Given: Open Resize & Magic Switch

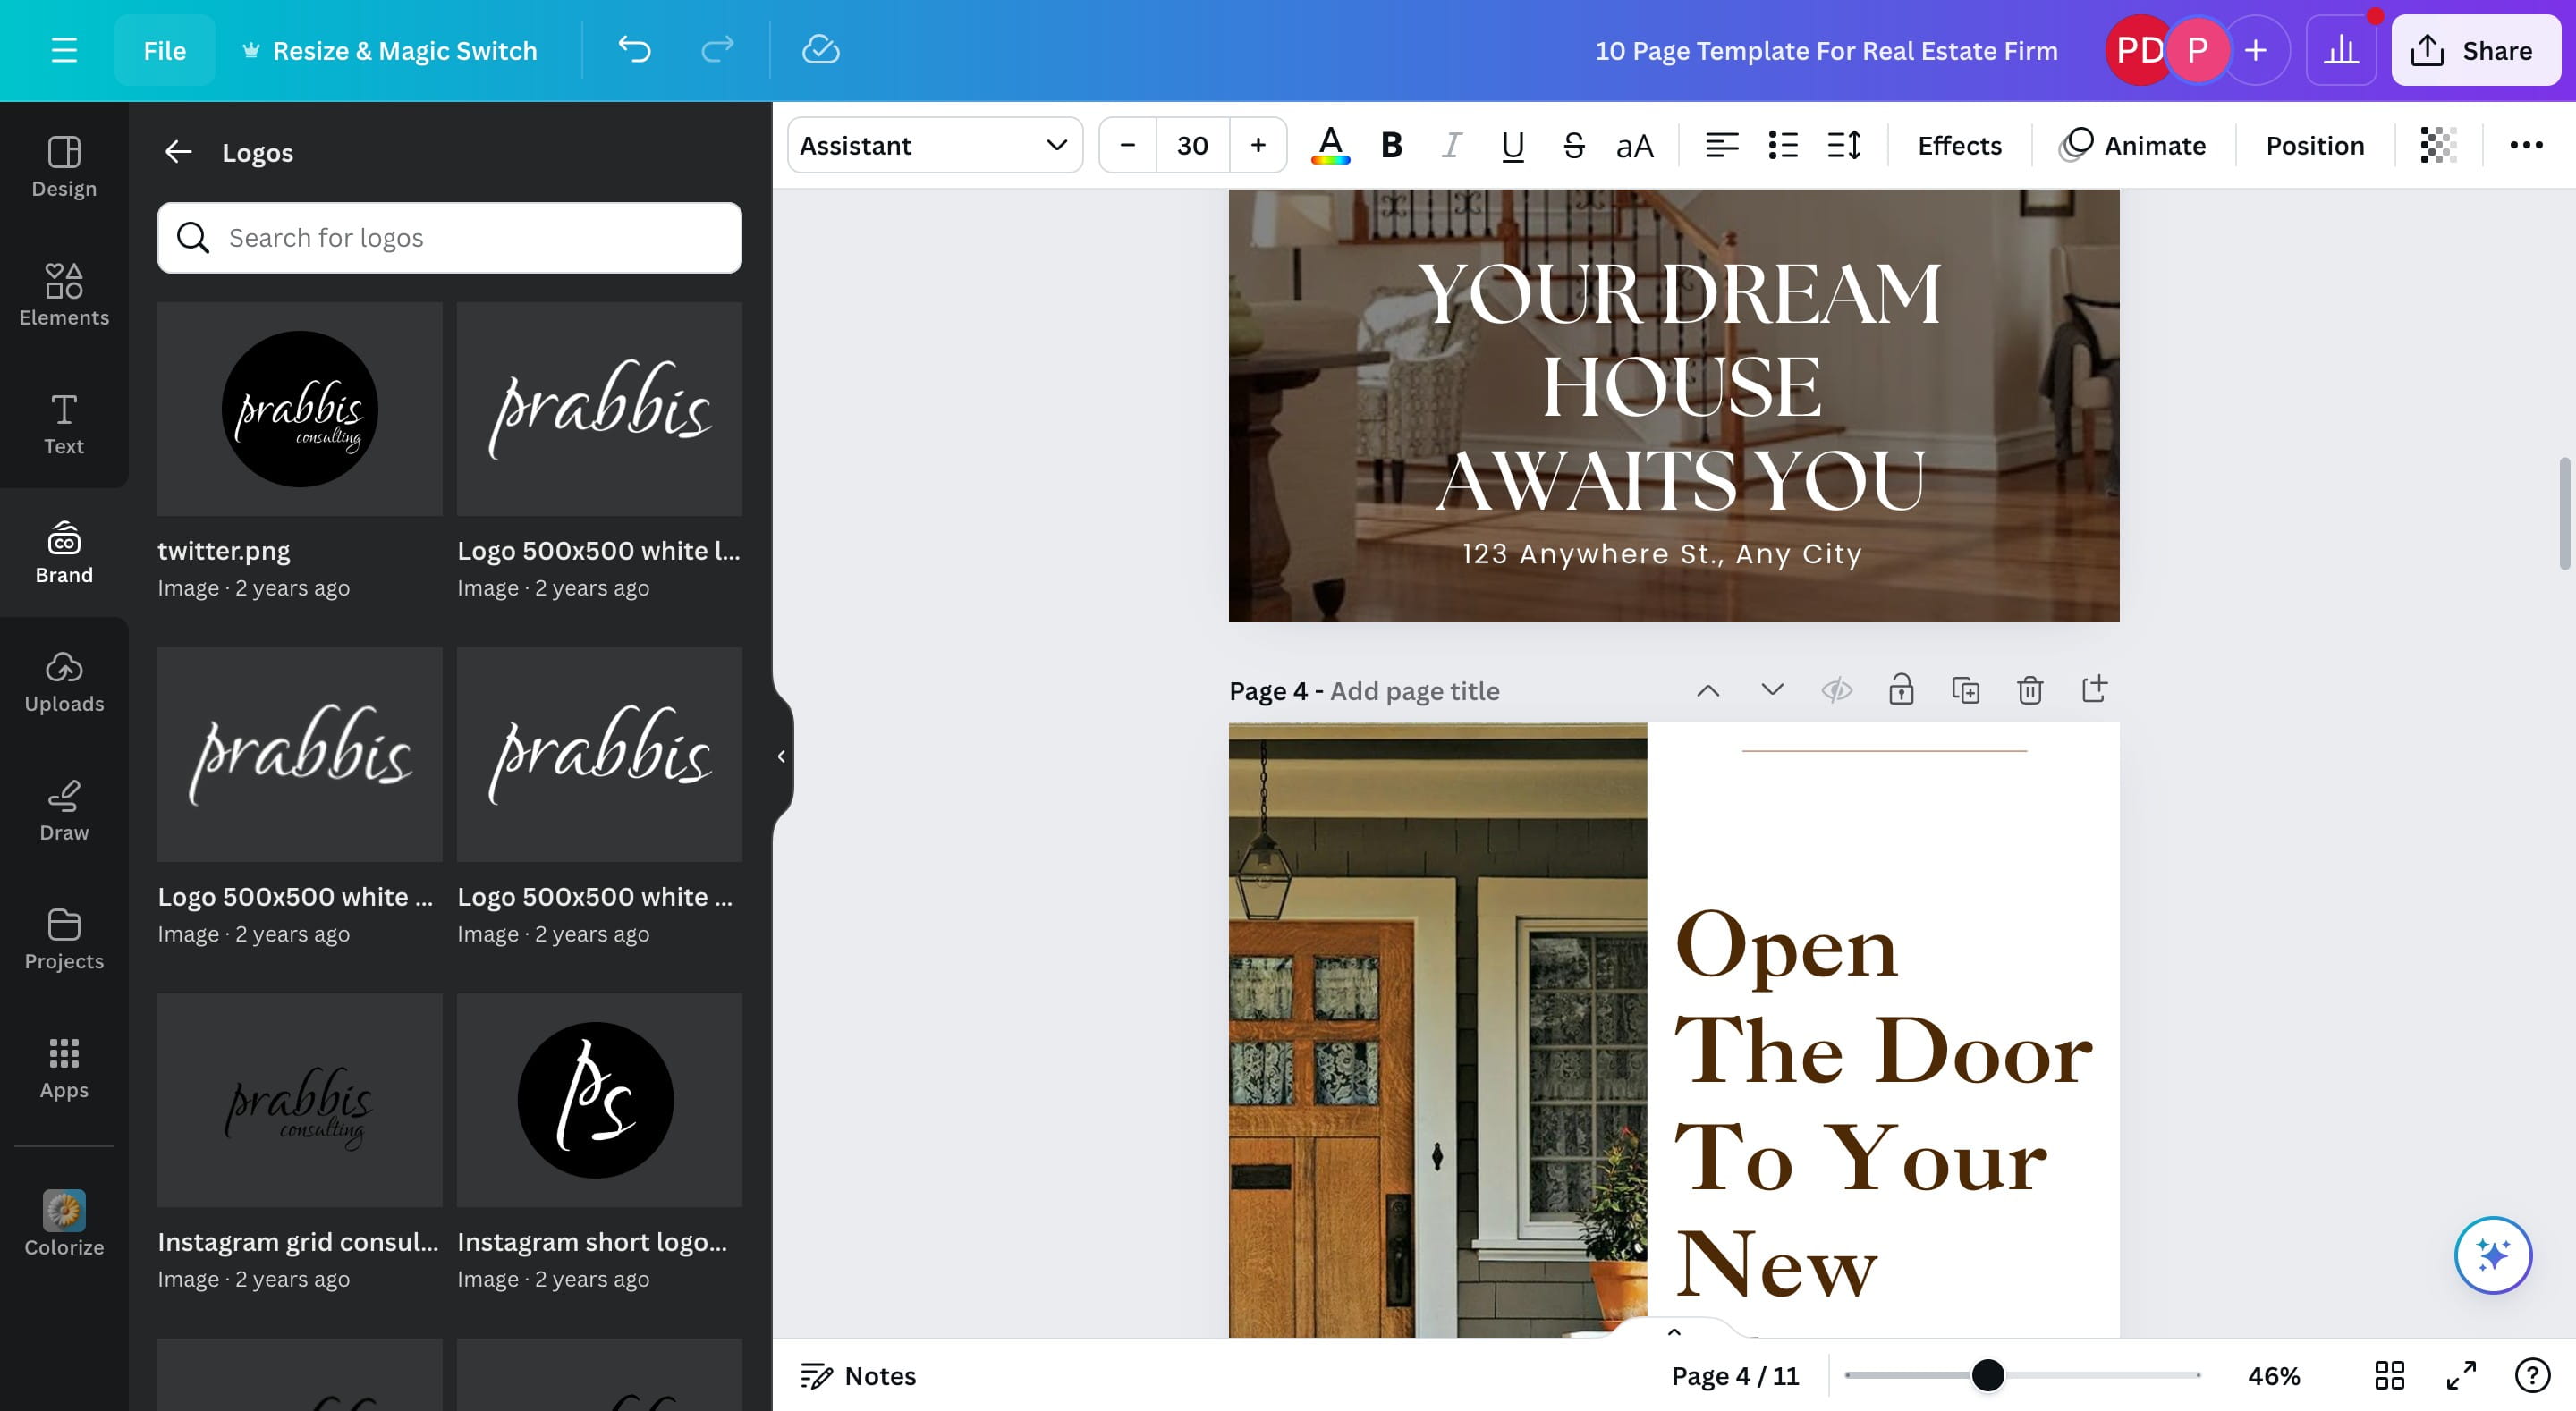Looking at the screenshot, I should [x=390, y=50].
